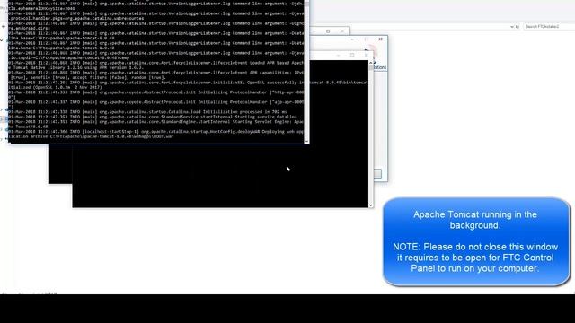Refresh the File Explorer address bar
The width and height of the screenshot is (575, 323).
517,26
